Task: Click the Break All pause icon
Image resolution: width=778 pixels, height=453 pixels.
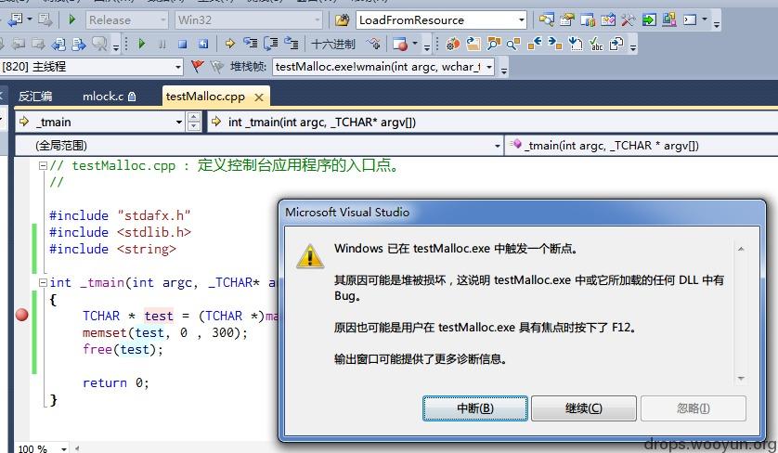Action: point(162,45)
